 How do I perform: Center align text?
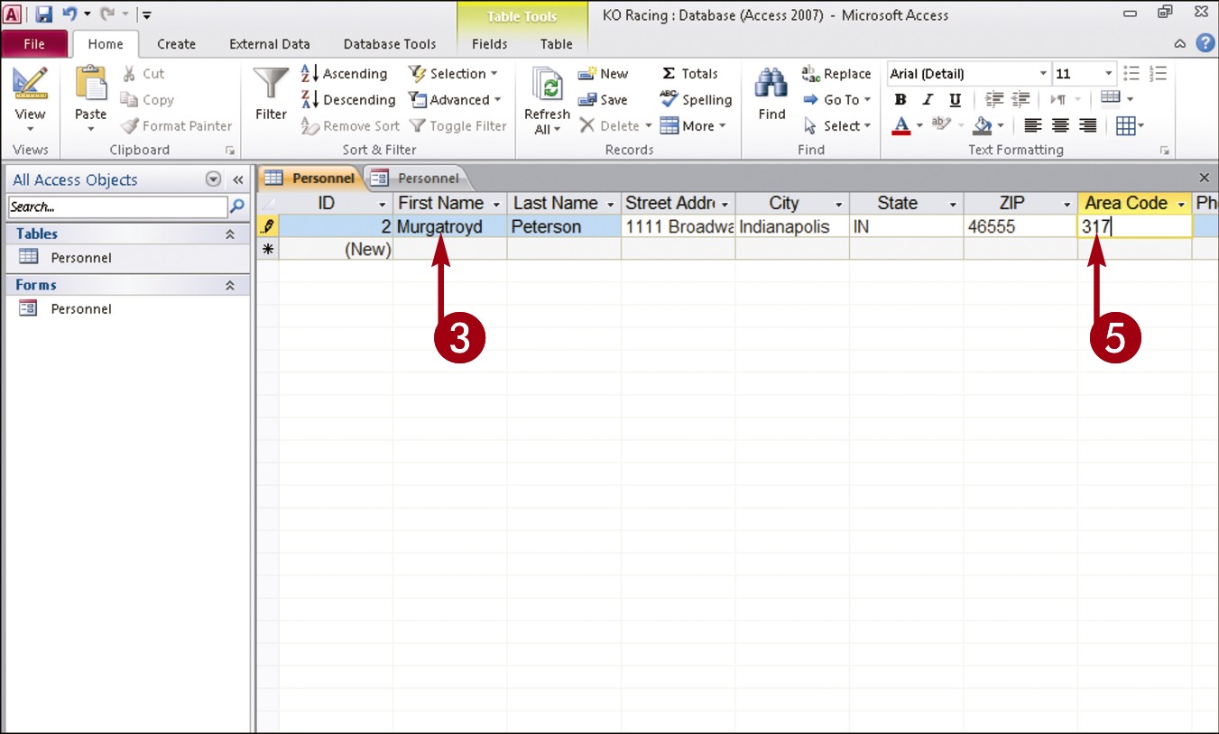coord(1060,126)
